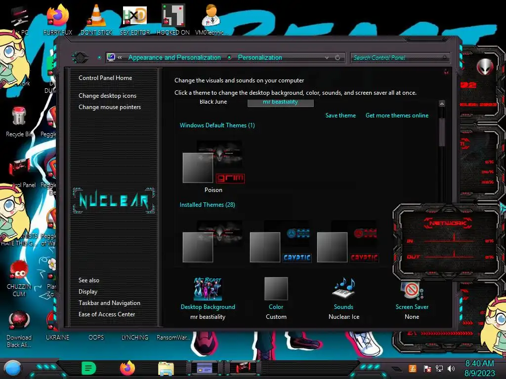Open Taskbar and Navigation link
Viewport: 506px width, 379px height.
point(109,303)
